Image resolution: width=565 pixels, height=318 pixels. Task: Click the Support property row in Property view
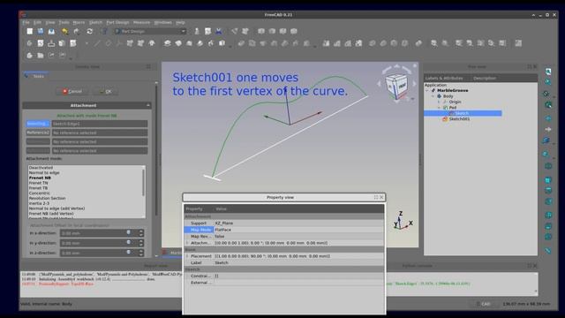(283, 223)
